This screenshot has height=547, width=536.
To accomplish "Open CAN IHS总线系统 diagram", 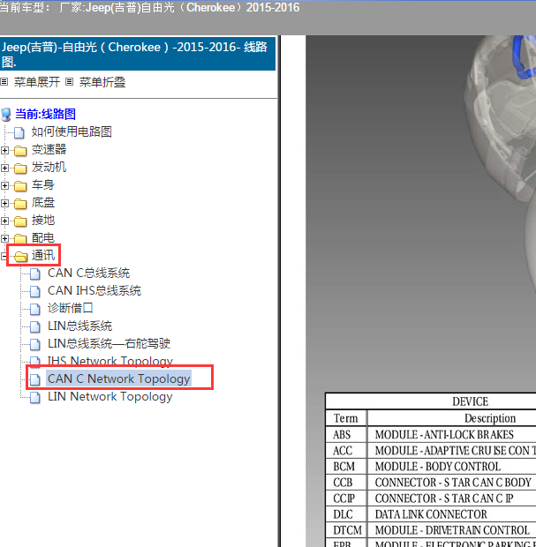I will coord(94,290).
